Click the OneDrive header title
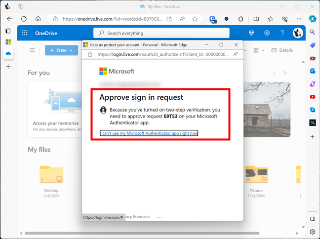This screenshot has width=320, height=239. (x=46, y=33)
